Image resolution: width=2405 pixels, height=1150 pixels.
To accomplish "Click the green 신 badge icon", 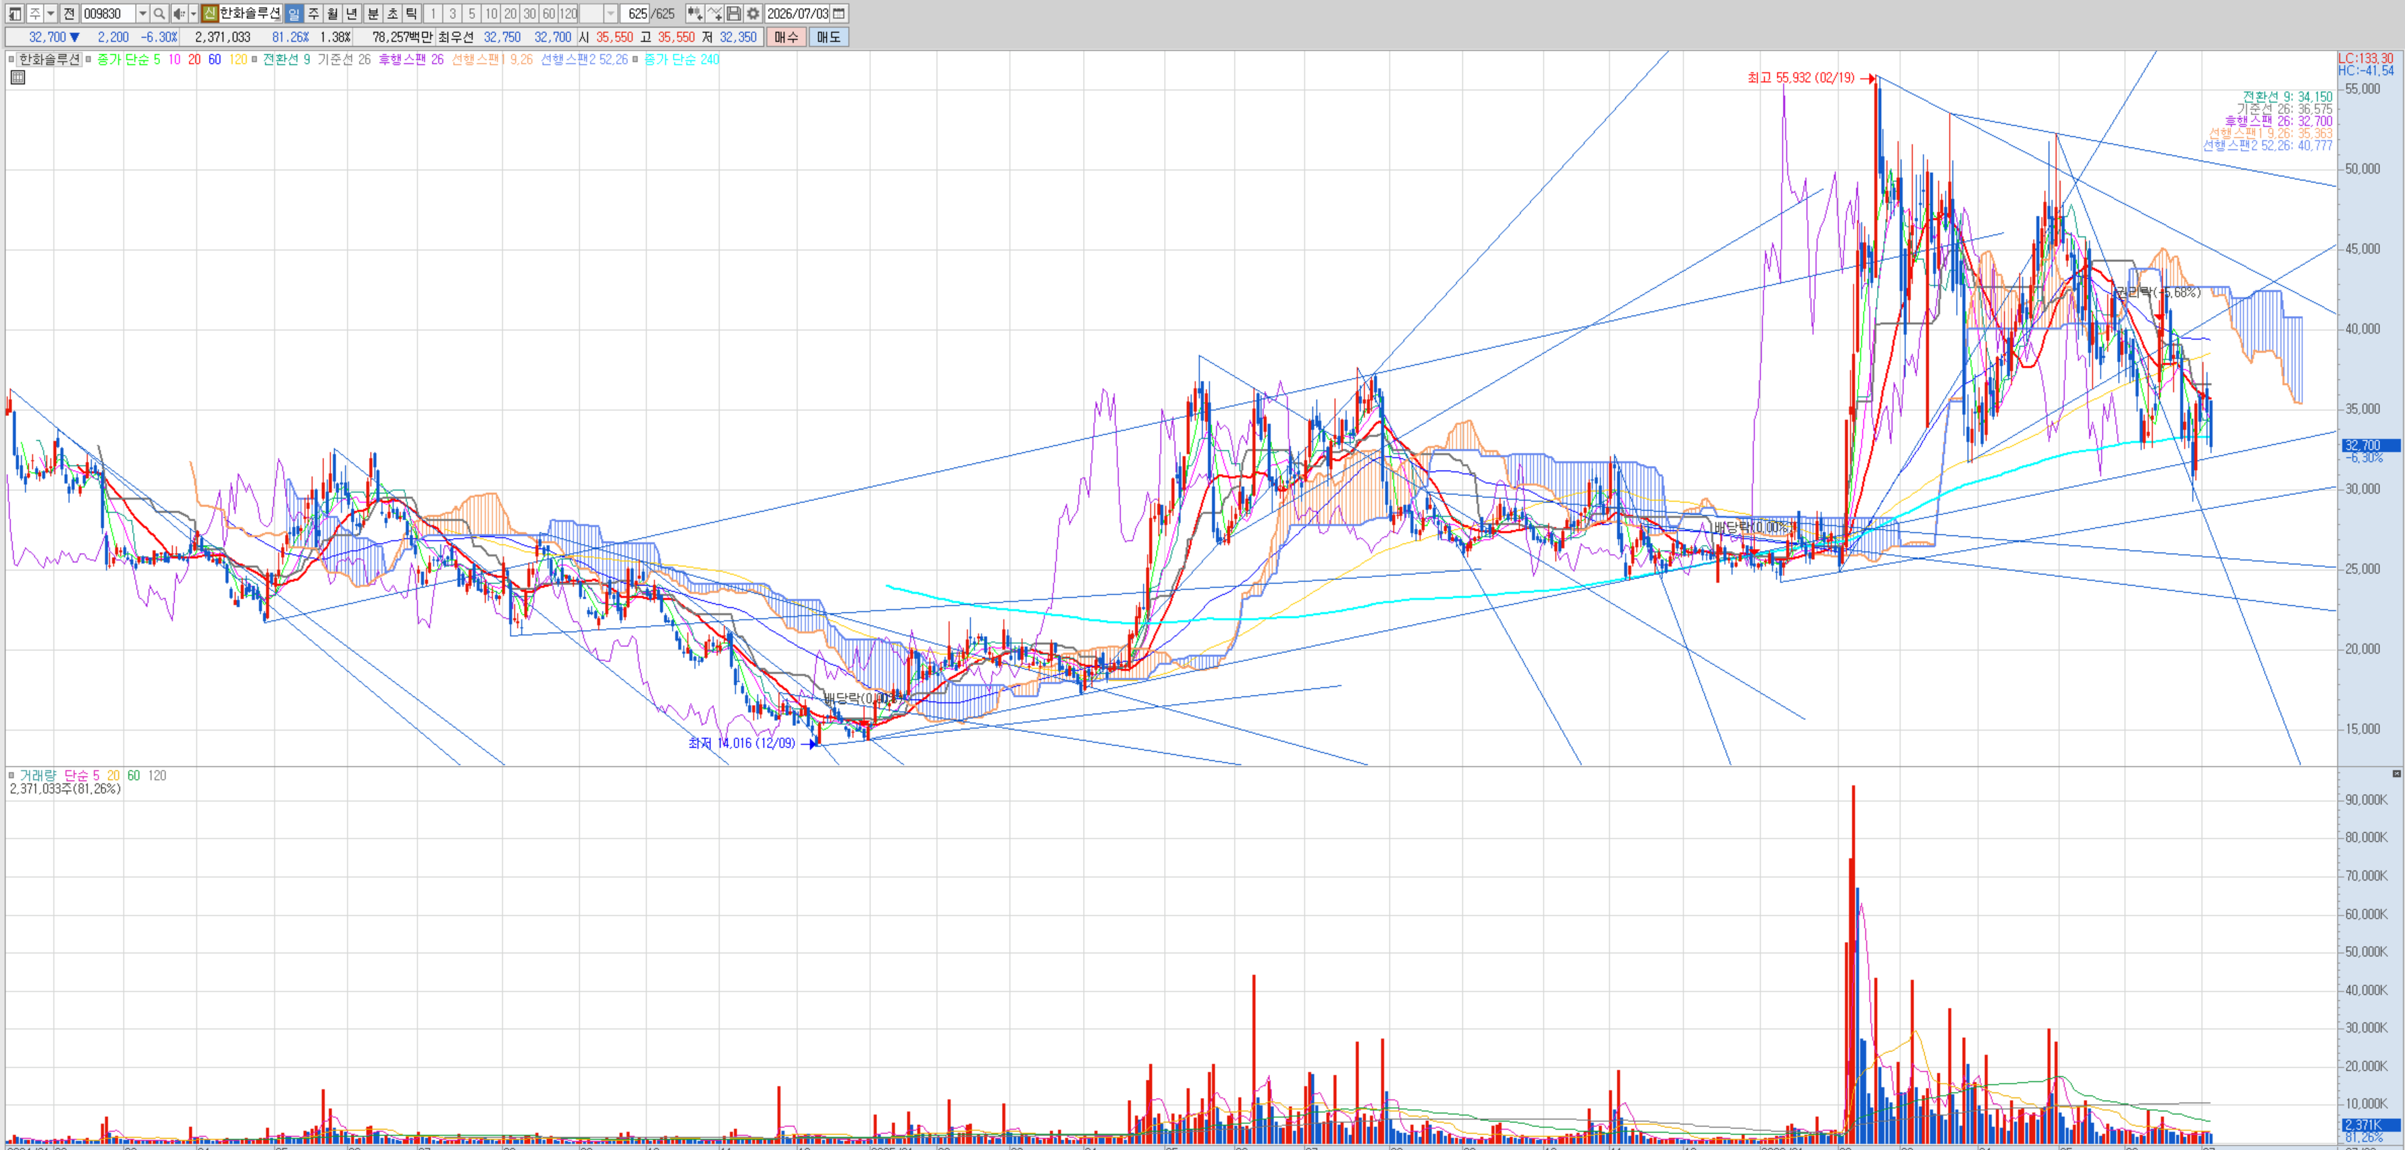I will tap(209, 13).
